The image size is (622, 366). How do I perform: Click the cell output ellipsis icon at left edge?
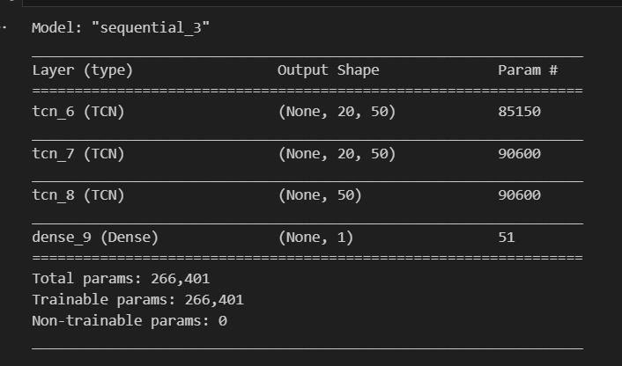(x=4, y=27)
